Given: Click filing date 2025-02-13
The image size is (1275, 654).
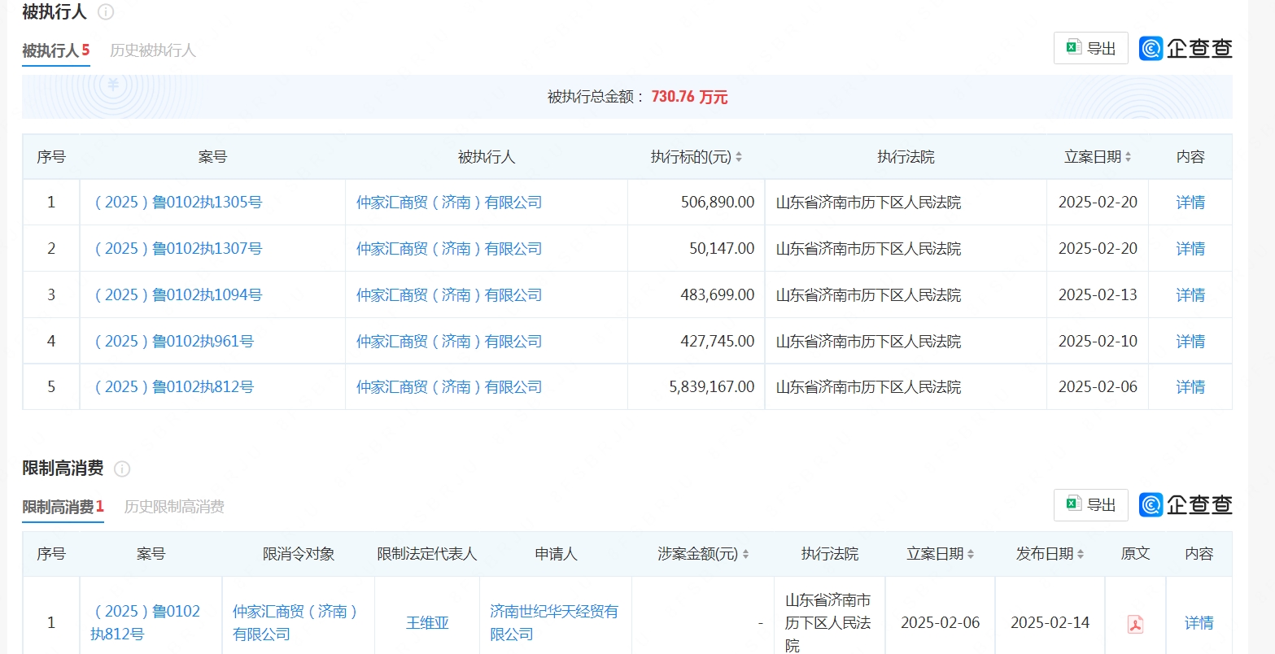Looking at the screenshot, I should pos(1098,295).
